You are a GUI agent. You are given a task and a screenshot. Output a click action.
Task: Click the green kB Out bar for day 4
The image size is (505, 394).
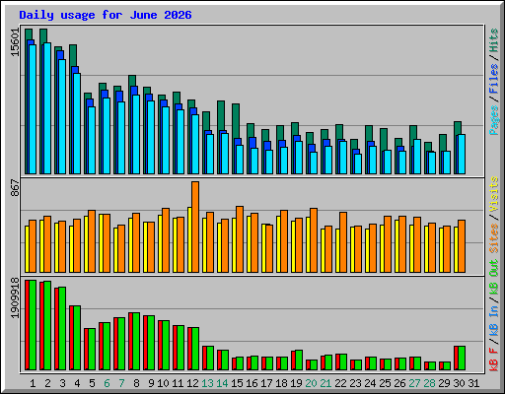click(x=77, y=338)
